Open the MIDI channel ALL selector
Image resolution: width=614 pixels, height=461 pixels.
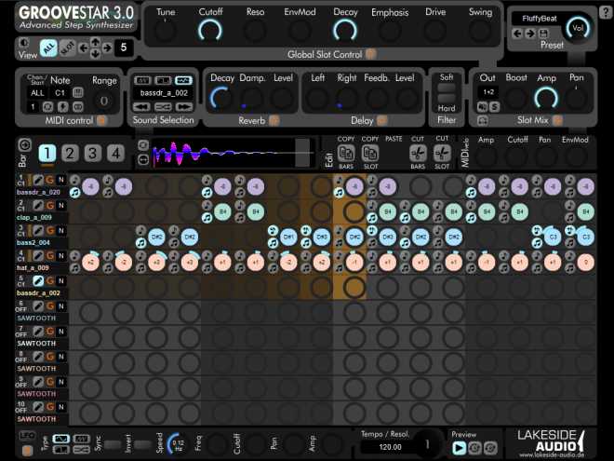click(37, 93)
